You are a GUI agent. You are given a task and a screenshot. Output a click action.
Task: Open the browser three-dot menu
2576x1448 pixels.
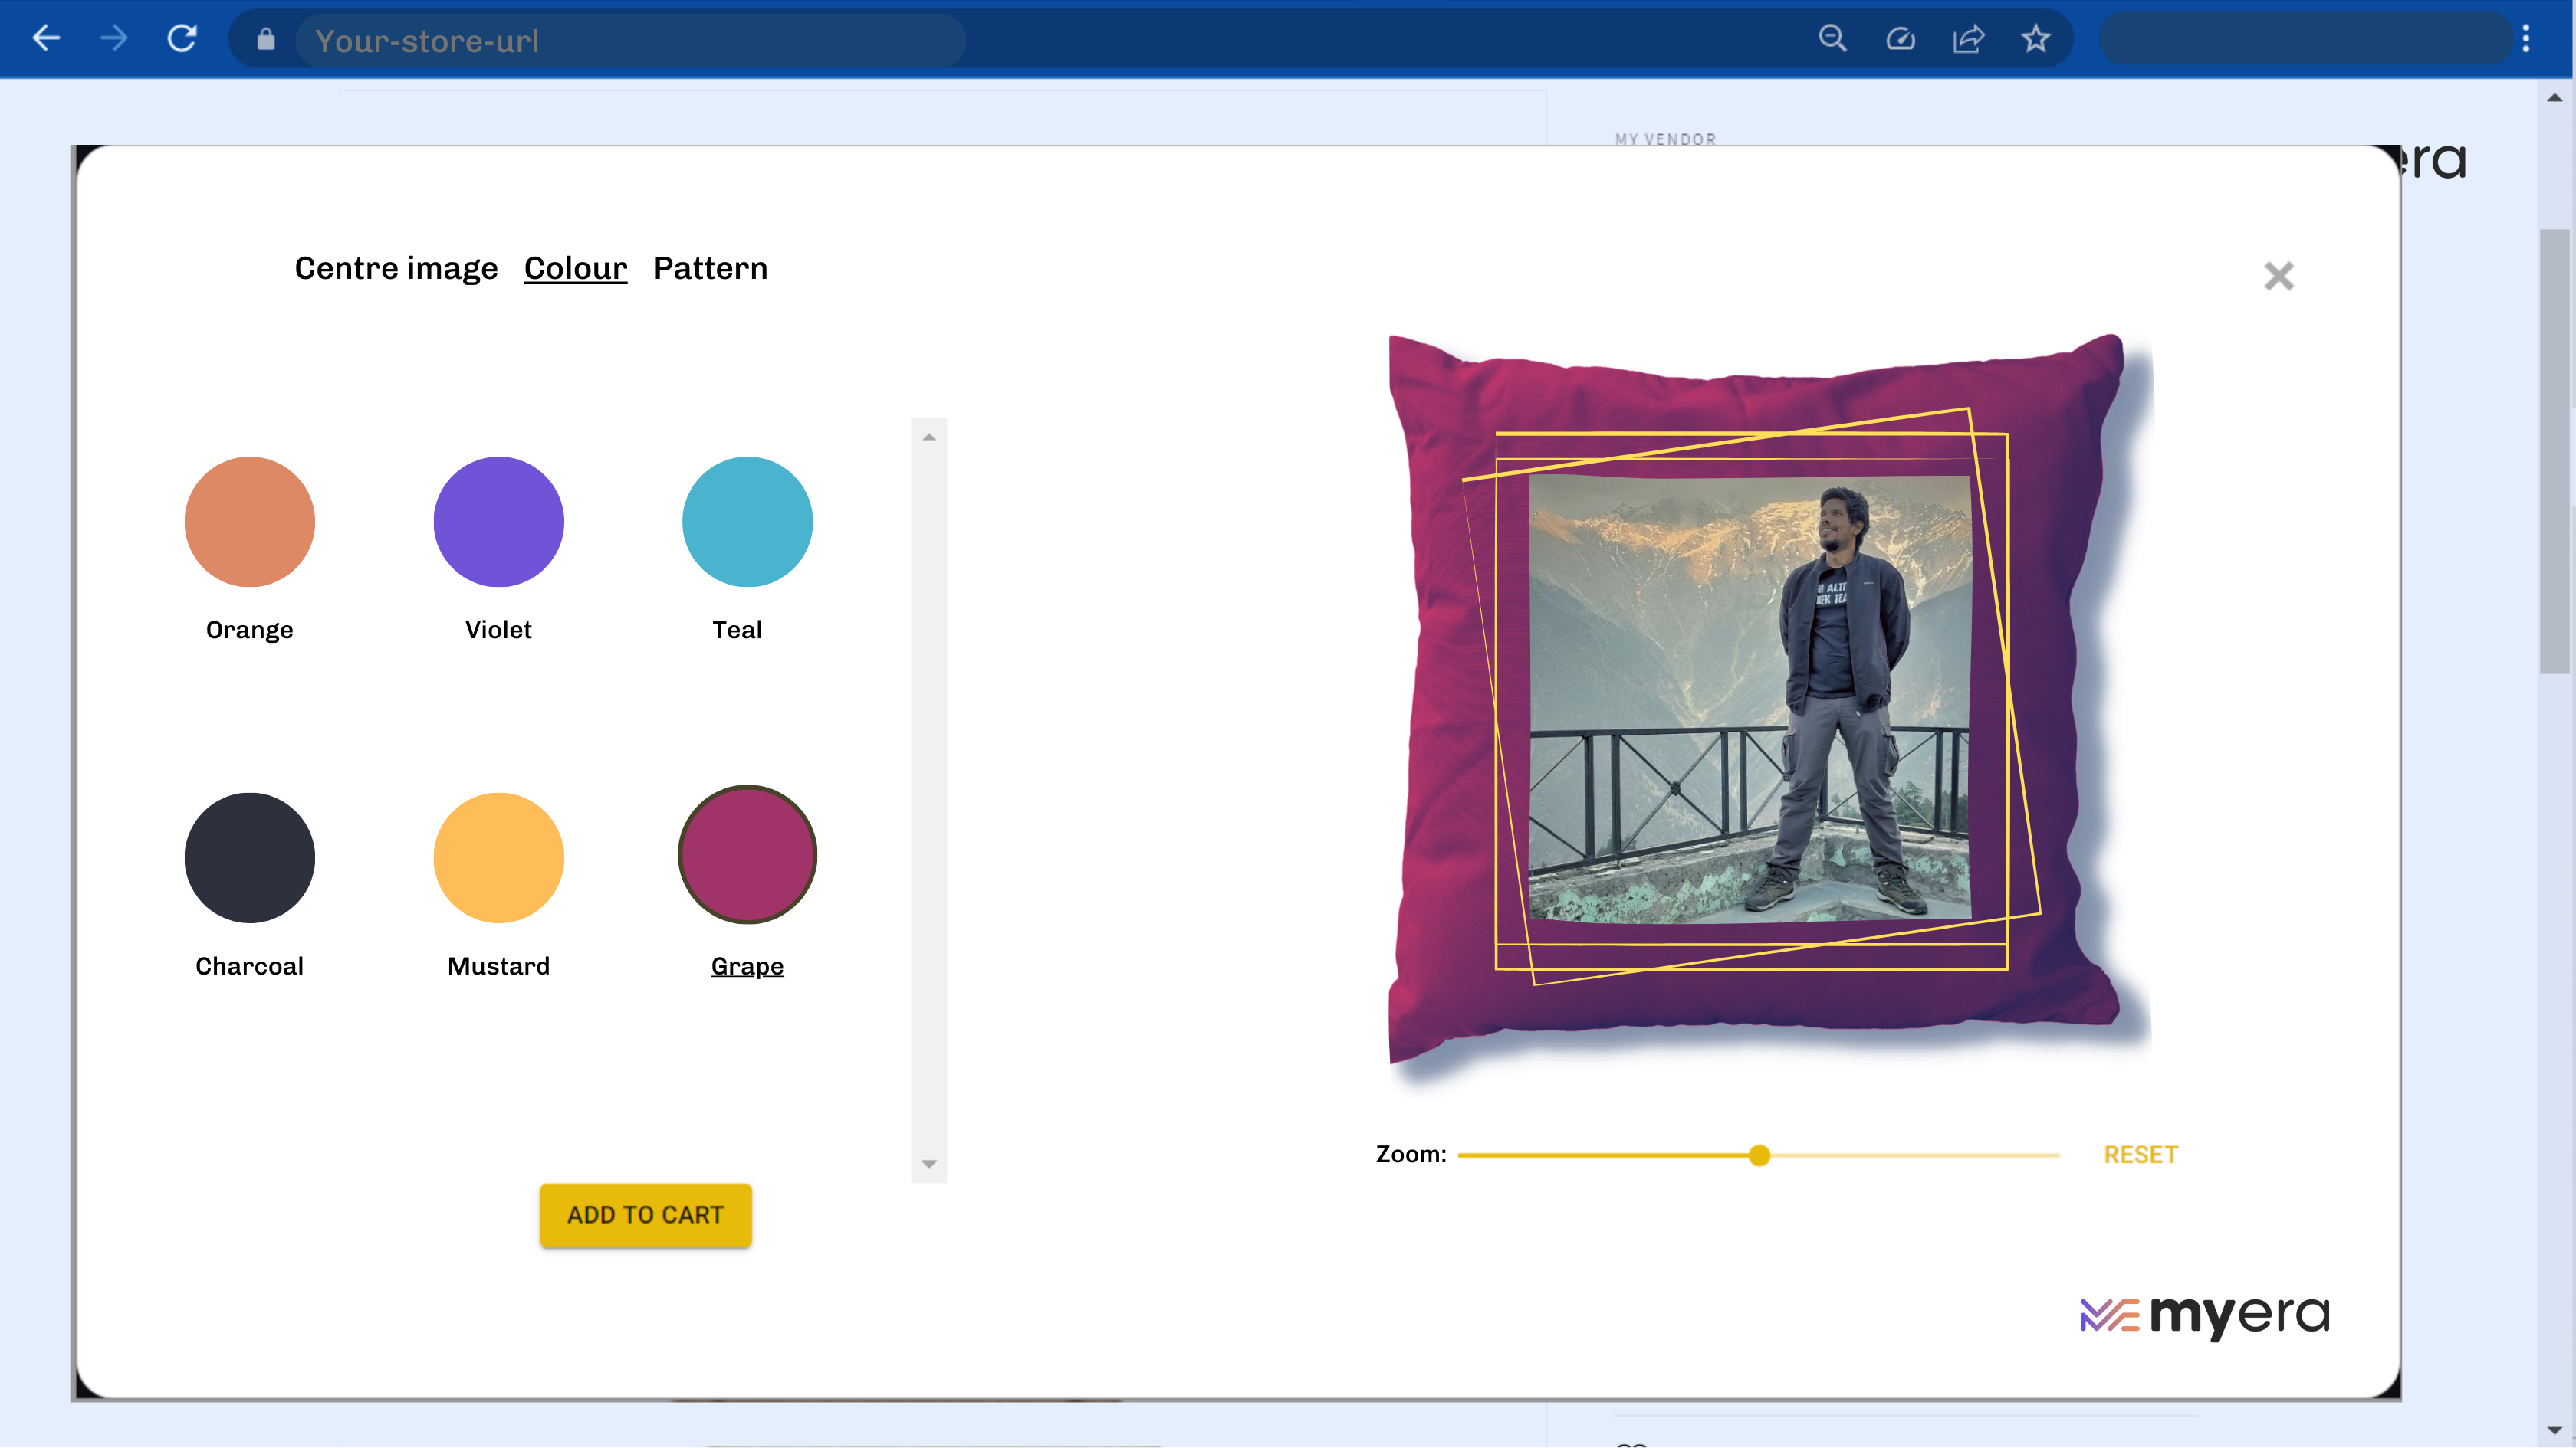point(2526,39)
